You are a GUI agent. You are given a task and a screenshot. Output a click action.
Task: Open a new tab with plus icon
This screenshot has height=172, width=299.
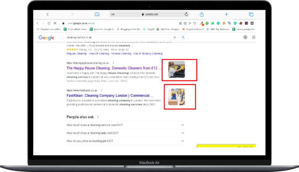tap(226, 14)
